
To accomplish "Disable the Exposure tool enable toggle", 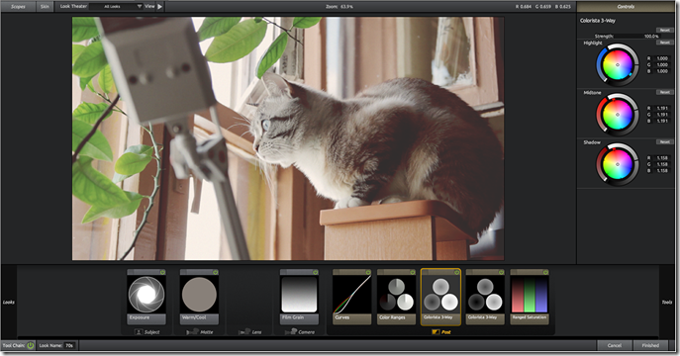I will click(x=162, y=272).
